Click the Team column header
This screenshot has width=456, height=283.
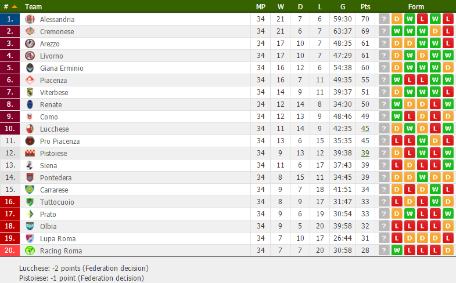pyautogui.click(x=33, y=7)
